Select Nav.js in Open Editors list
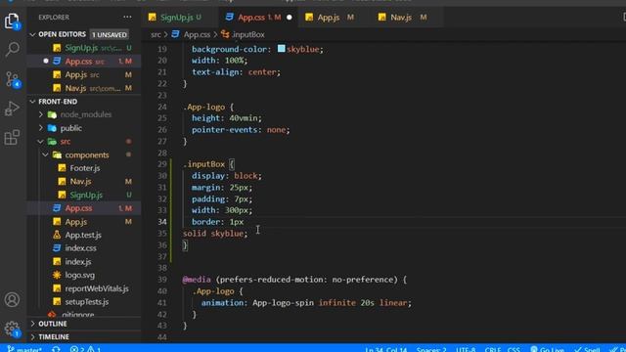The image size is (626, 352). [84, 88]
